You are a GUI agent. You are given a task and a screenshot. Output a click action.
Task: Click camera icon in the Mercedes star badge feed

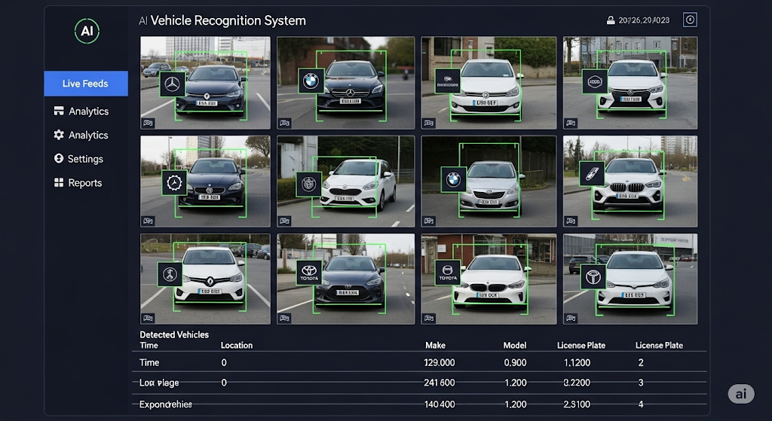coord(149,123)
